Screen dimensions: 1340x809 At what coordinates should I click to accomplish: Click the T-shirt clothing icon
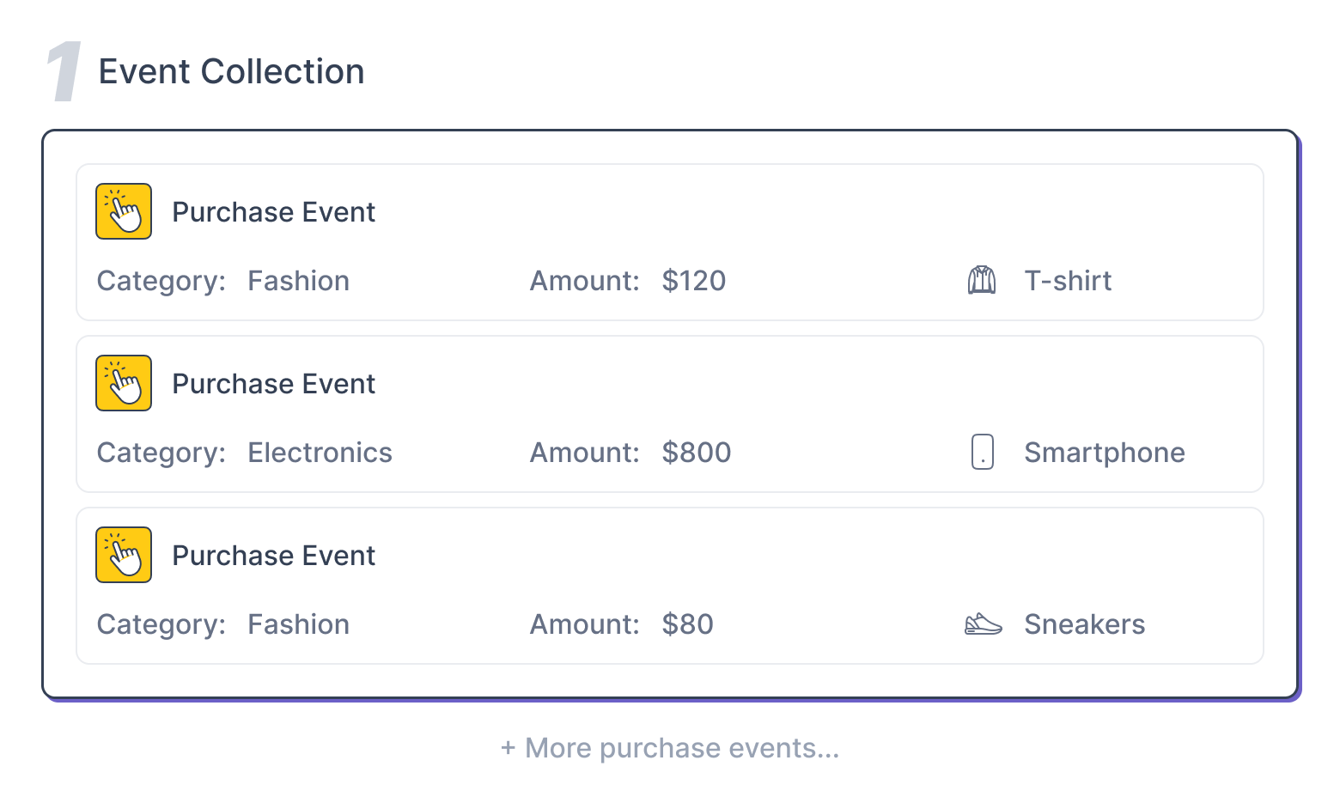pyautogui.click(x=982, y=281)
